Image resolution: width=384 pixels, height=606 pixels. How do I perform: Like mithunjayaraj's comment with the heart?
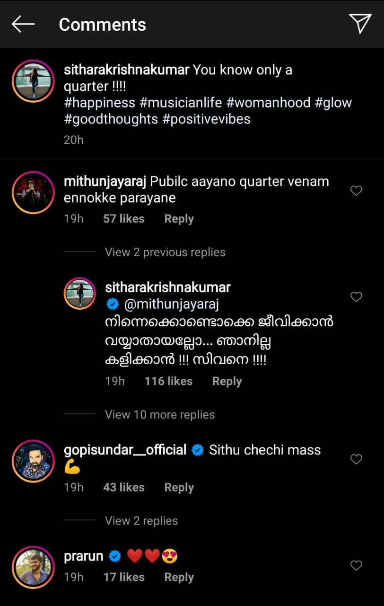pyautogui.click(x=356, y=191)
